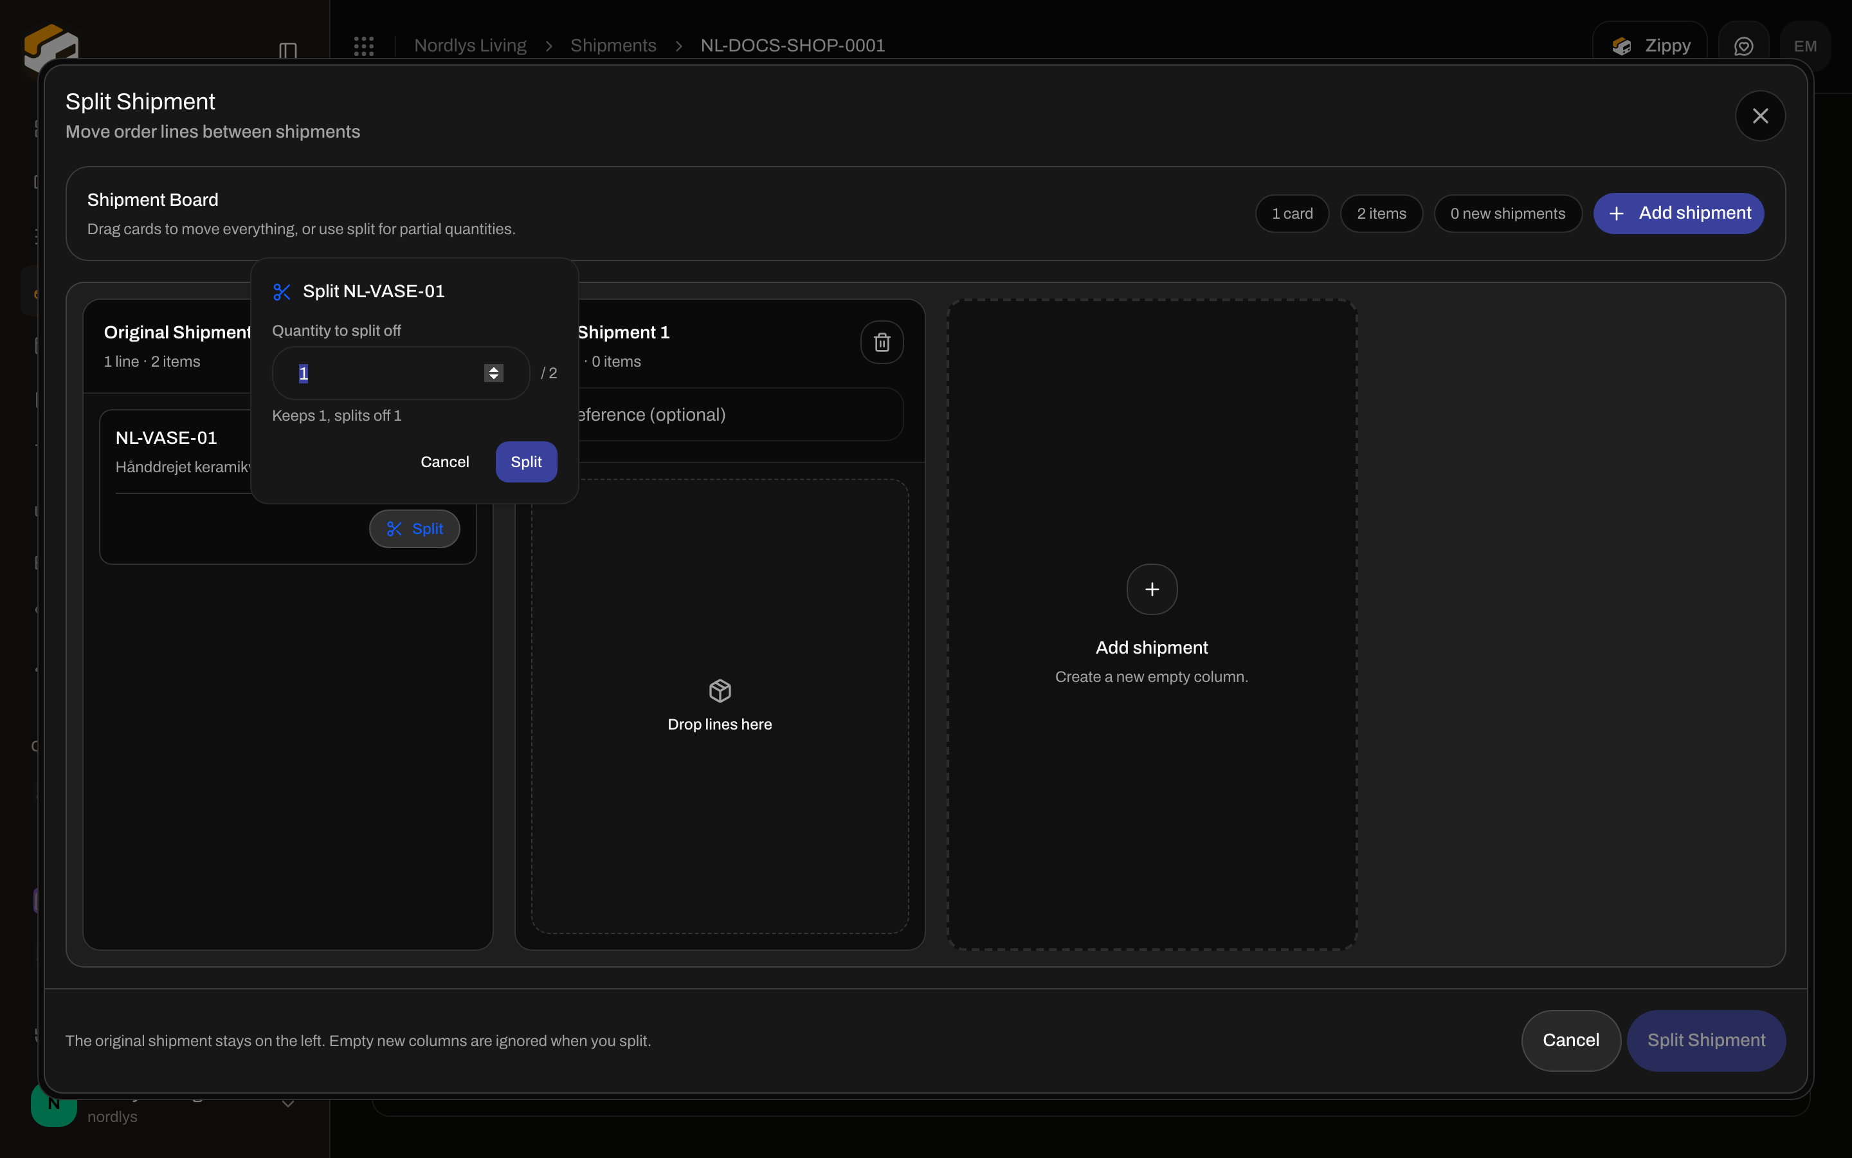The image size is (1852, 1158).
Task: Click the Create a new empty column text
Action: 1152,677
